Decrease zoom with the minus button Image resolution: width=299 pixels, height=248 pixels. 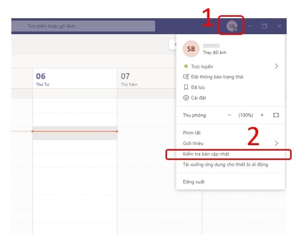230,115
